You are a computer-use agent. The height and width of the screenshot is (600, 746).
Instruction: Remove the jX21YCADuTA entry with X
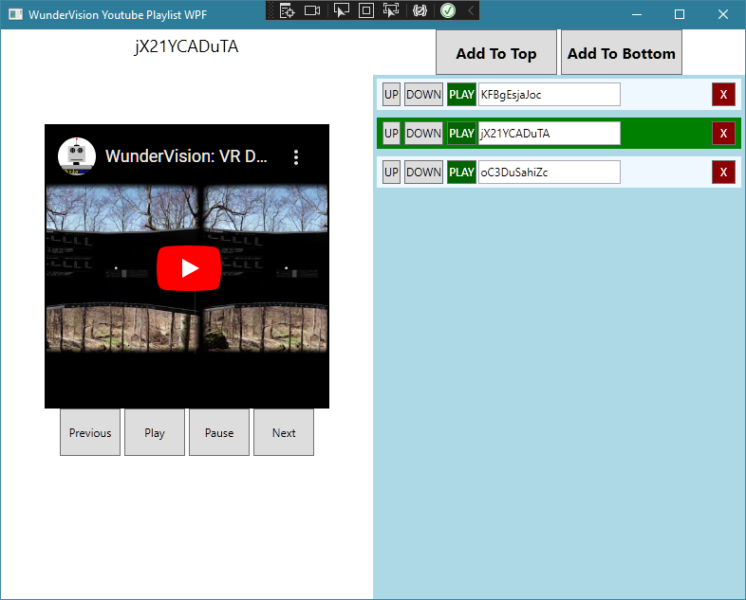pos(723,133)
